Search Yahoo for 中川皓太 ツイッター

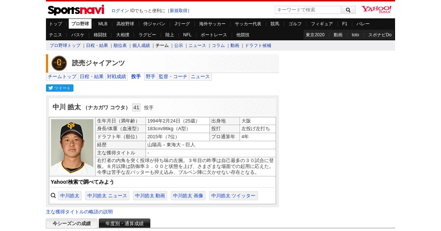[x=233, y=196]
